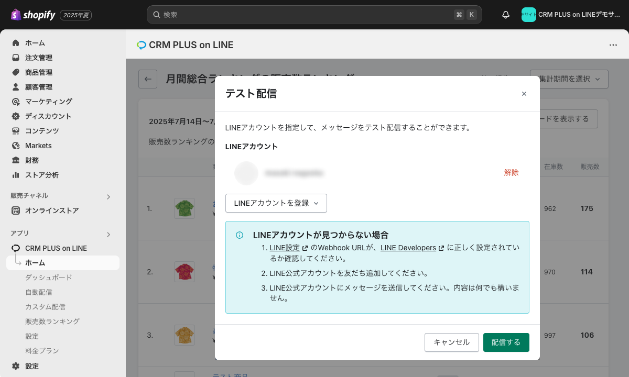629x377 pixels.
Task: Click the 在庫数 column header
Action: coord(554,167)
